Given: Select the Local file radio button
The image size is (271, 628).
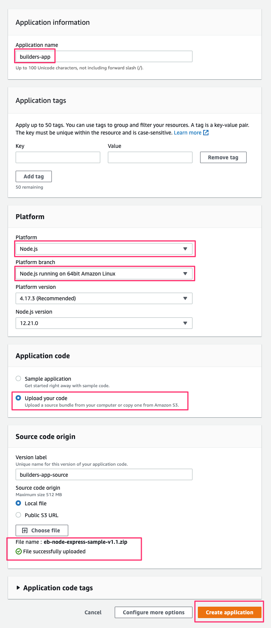Looking at the screenshot, I should [18, 503].
